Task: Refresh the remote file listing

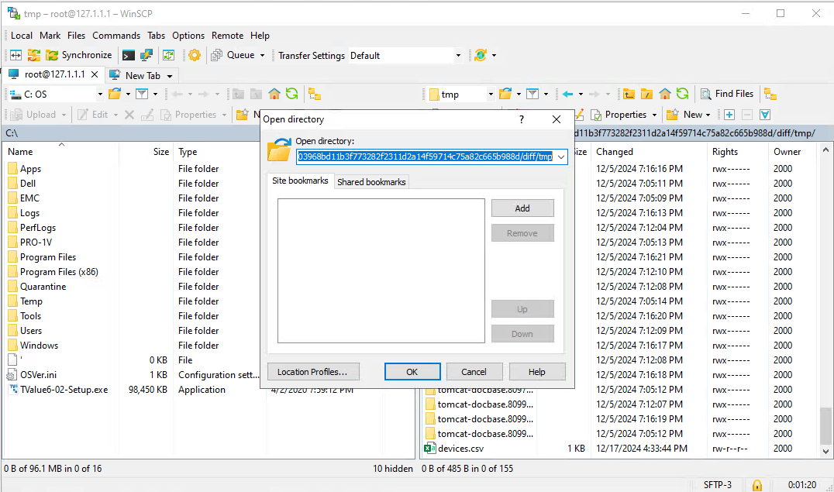Action: (x=681, y=93)
